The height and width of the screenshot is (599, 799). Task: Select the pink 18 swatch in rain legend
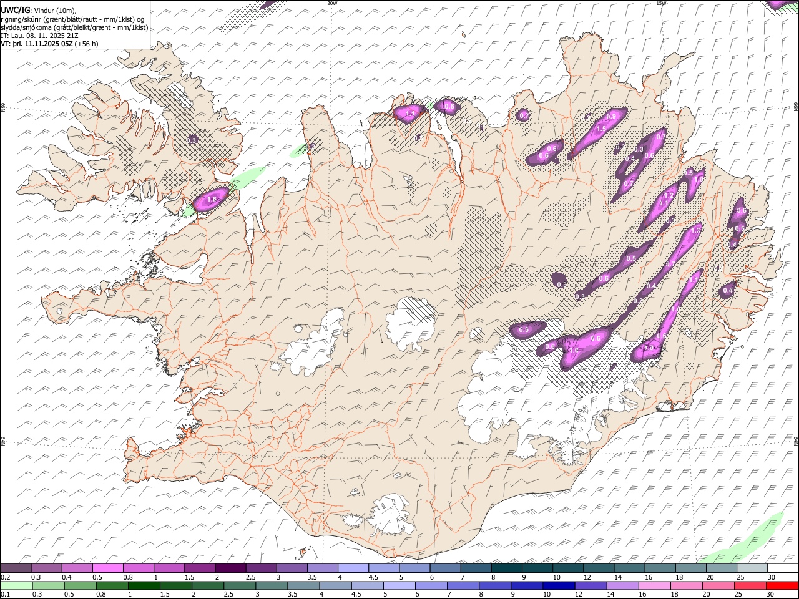pyautogui.click(x=687, y=586)
